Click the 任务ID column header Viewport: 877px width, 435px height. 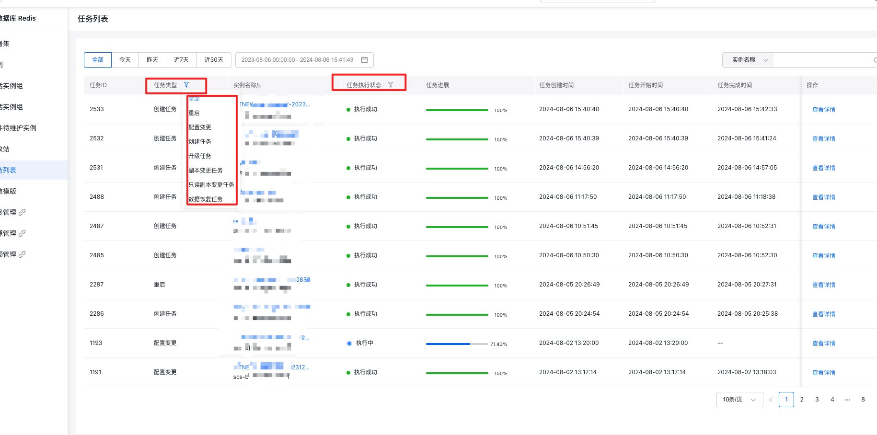pos(98,85)
